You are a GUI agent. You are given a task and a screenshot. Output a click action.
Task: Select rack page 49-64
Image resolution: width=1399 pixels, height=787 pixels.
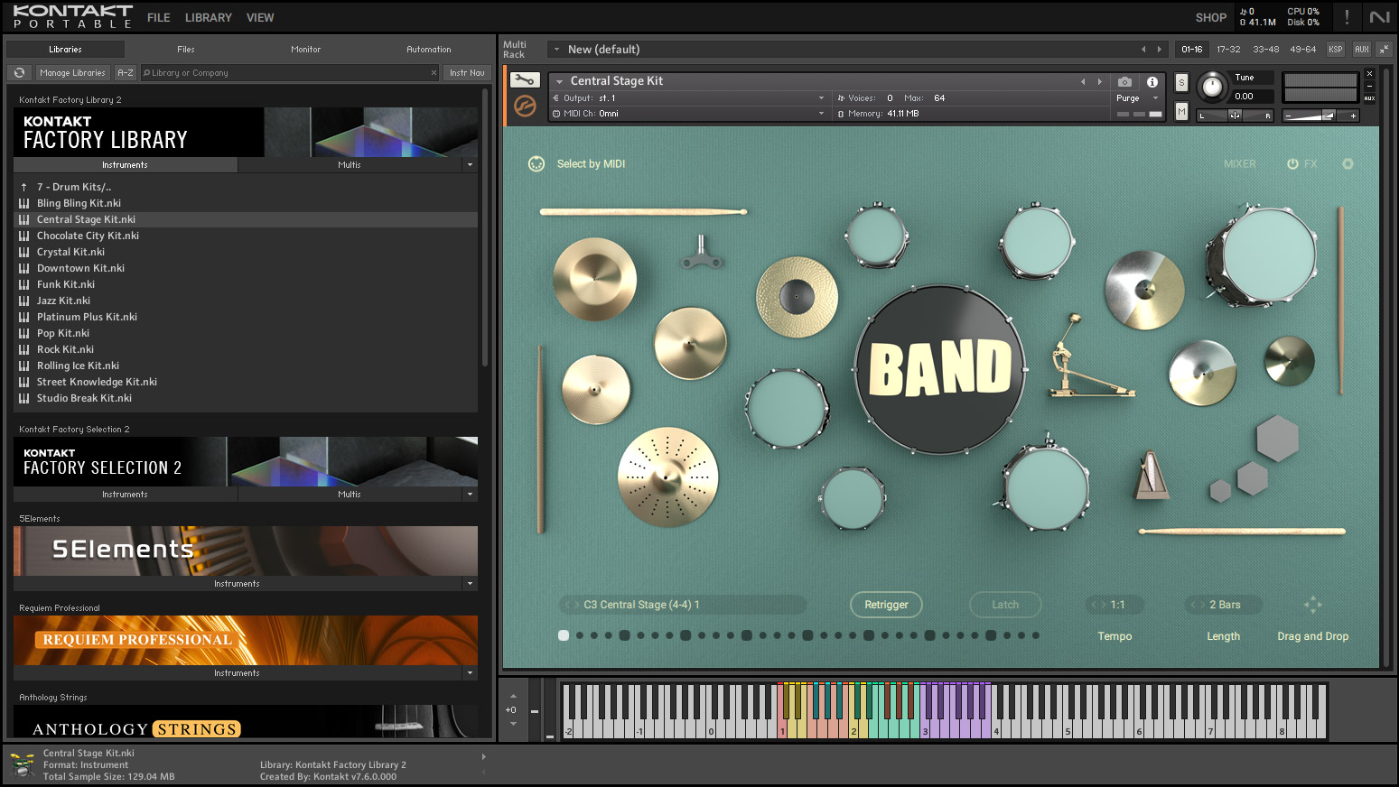pos(1303,49)
